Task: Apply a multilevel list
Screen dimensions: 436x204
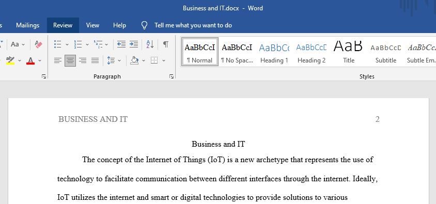Action: pos(98,44)
